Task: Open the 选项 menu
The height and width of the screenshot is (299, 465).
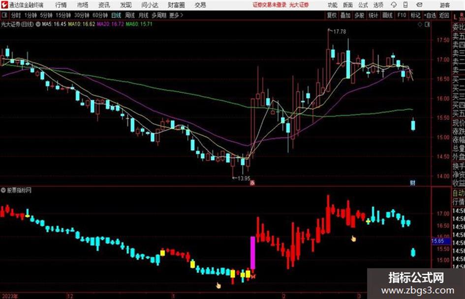Action: (378, 5)
